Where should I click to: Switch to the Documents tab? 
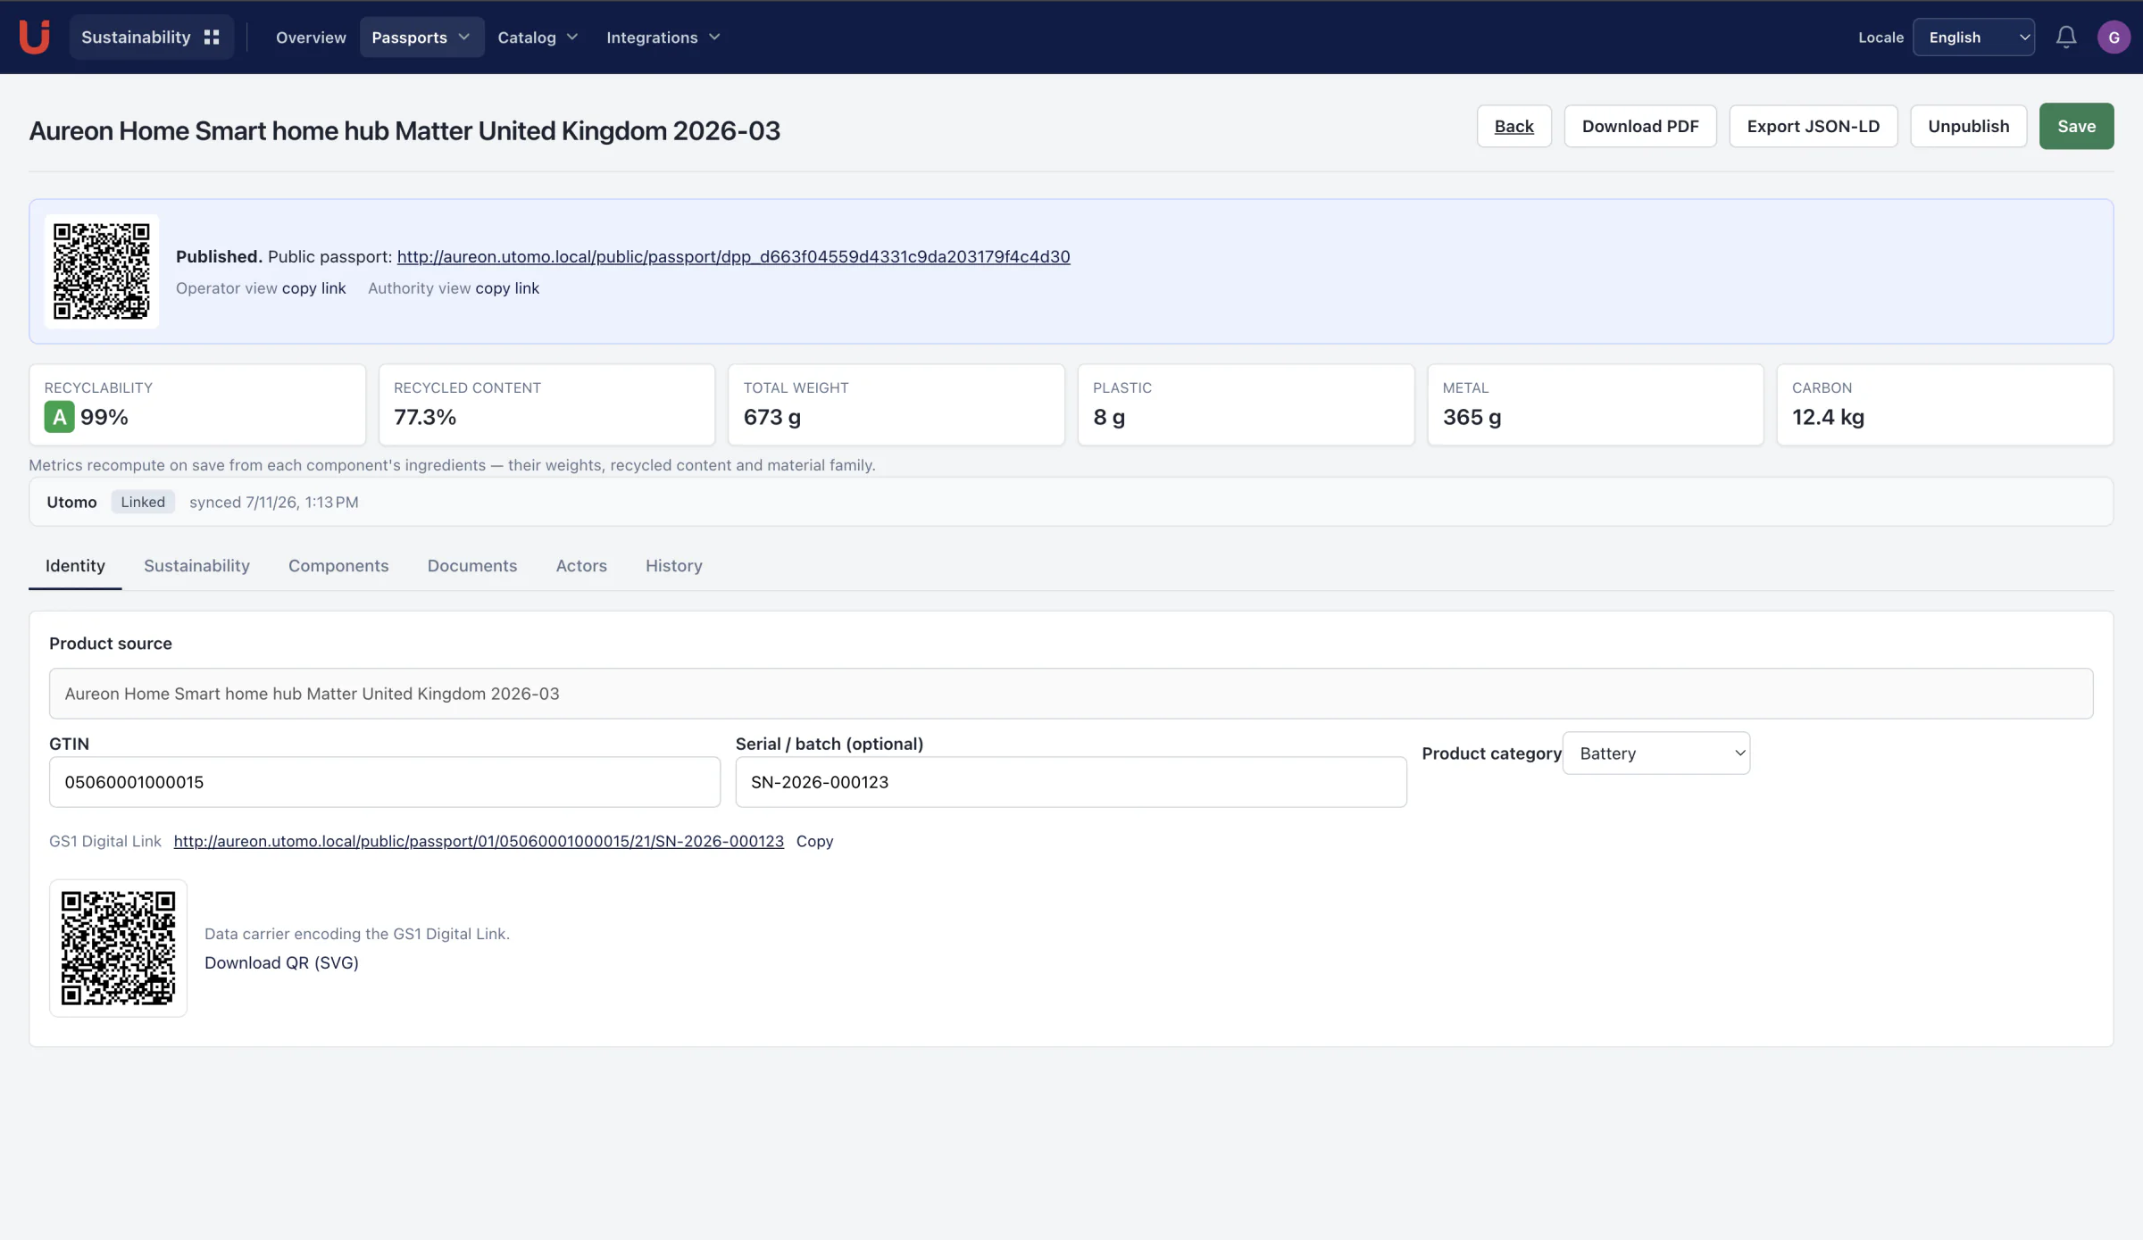pos(472,566)
